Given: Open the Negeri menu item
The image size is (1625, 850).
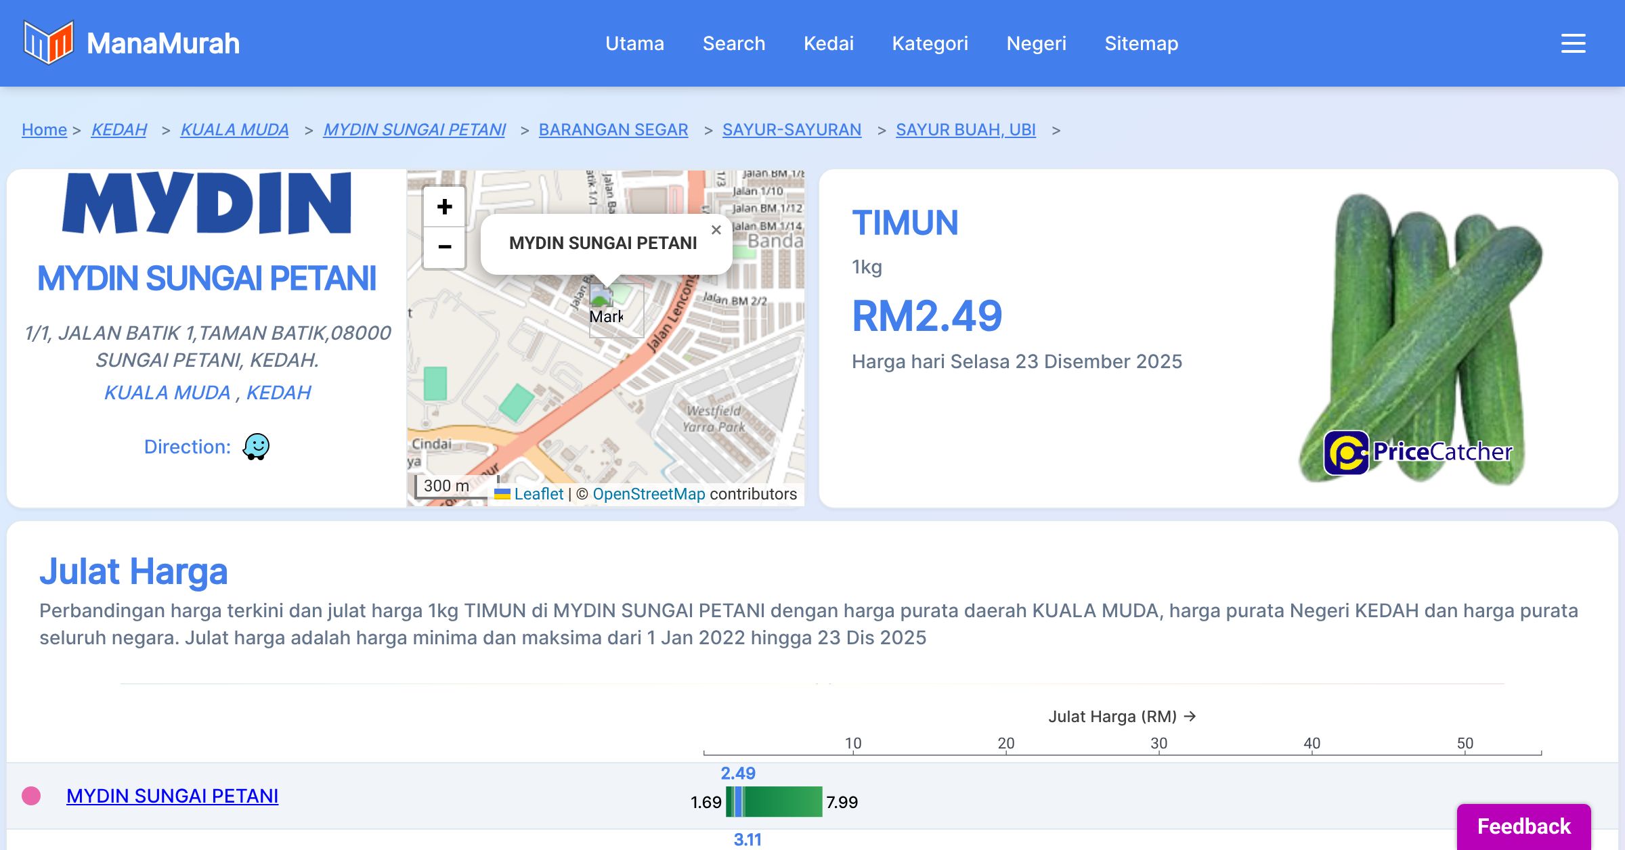Looking at the screenshot, I should tap(1036, 43).
